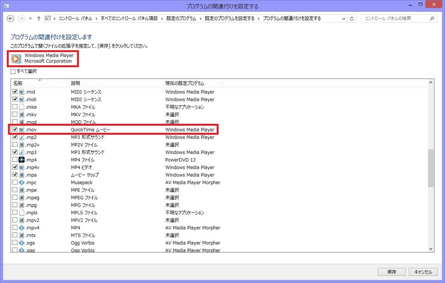This screenshot has height=283, width=445.
Task: Uncheck the .mp3 extension checkbox
Action: tap(15, 152)
